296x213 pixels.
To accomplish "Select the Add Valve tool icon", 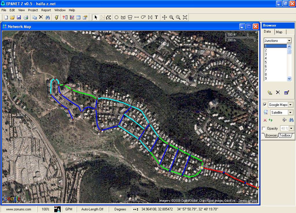I will (x=150, y=18).
